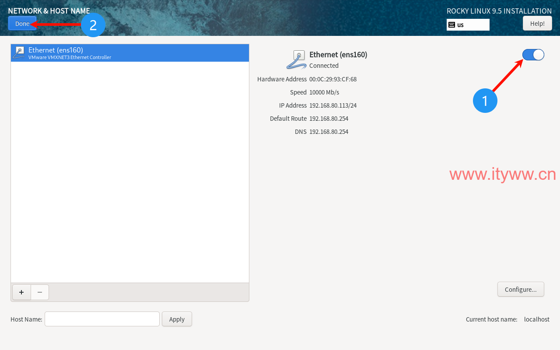Toggle the Ethernet ens160 connection switch
Viewport: 560px width, 350px height.
click(533, 55)
